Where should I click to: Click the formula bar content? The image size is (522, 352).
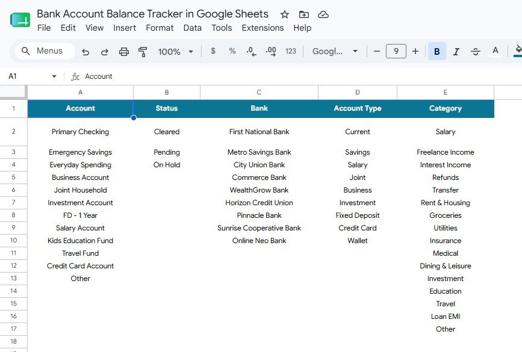pos(99,76)
